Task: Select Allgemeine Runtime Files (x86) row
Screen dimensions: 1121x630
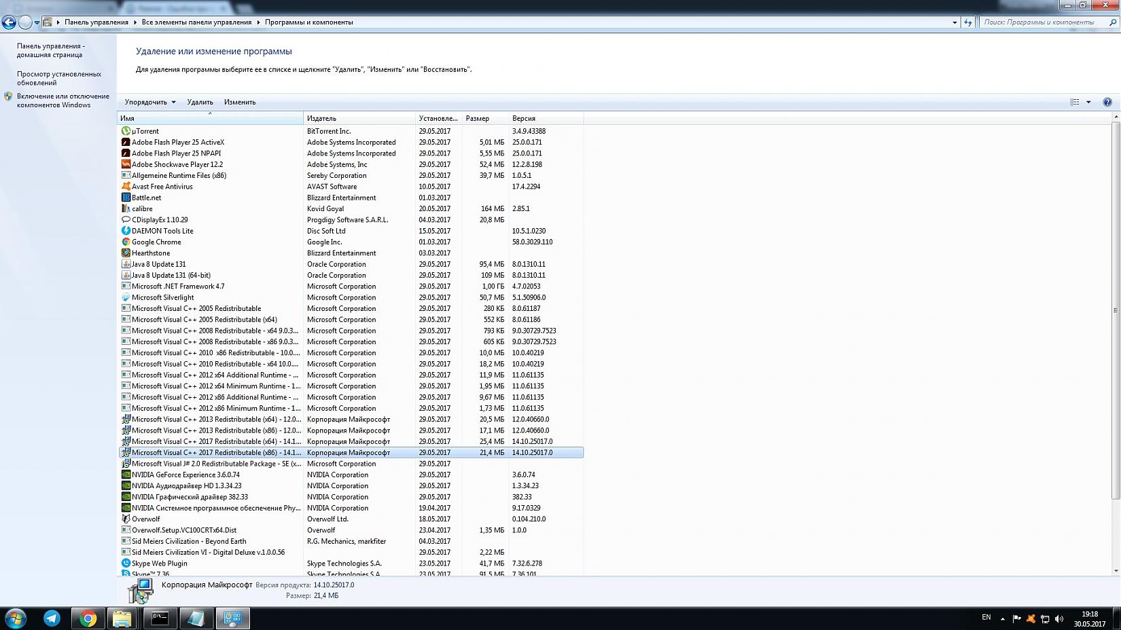Action: click(x=351, y=175)
